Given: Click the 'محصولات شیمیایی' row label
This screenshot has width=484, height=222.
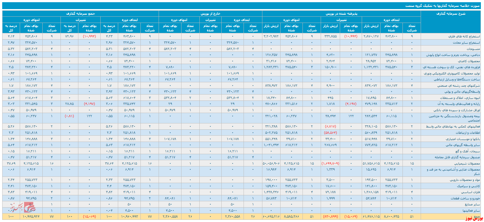Looking at the screenshot, I should pyautogui.click(x=467, y=163).
